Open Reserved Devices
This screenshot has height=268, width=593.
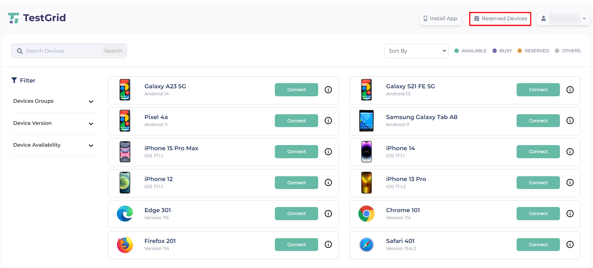[x=500, y=19]
